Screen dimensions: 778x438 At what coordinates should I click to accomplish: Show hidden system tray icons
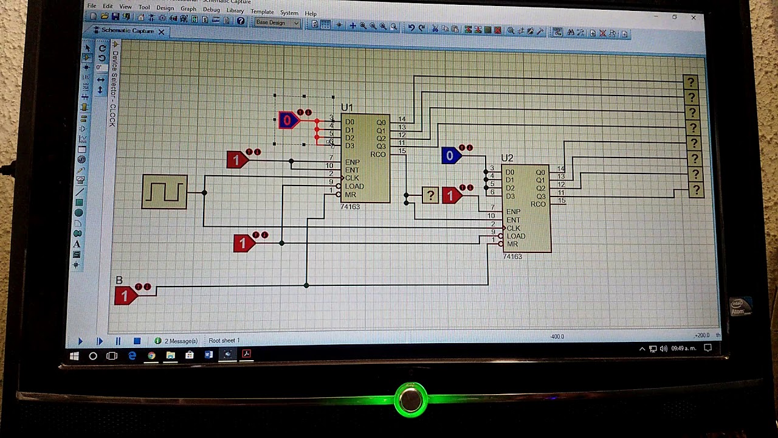(642, 349)
